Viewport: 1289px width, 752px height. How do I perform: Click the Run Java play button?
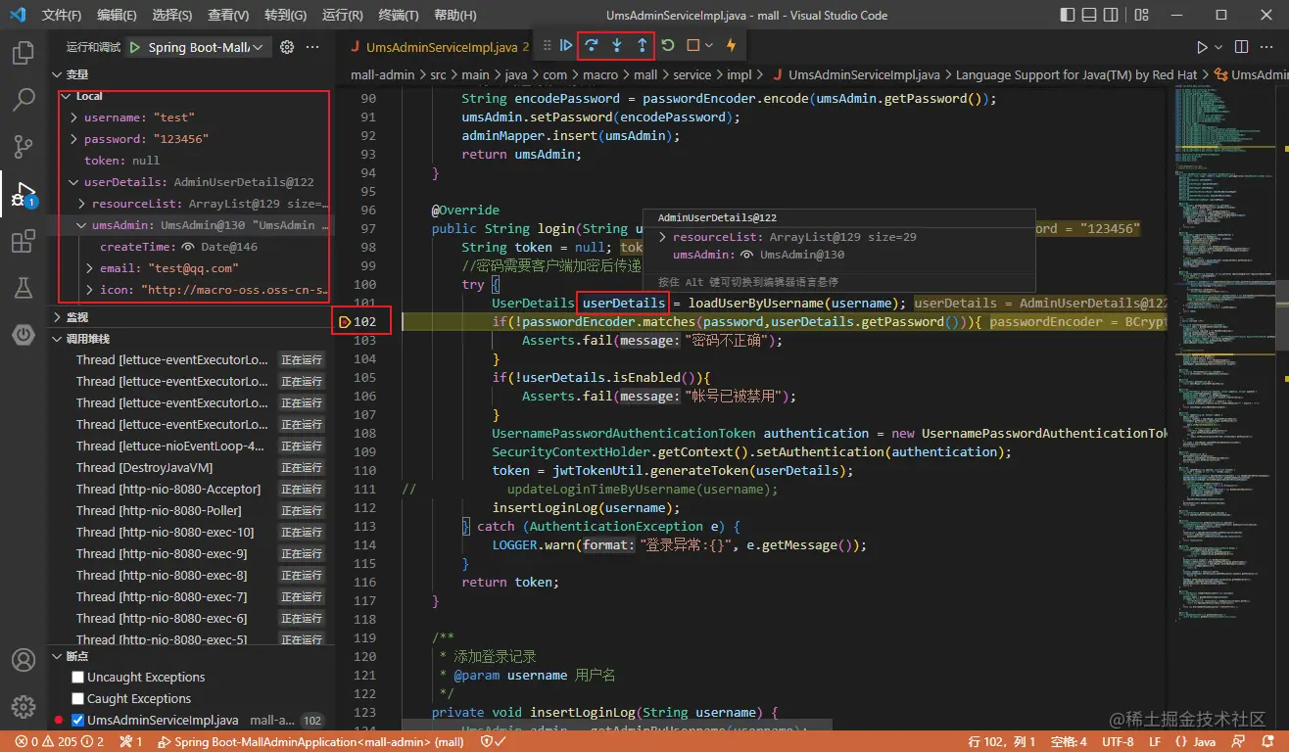coord(1202,47)
